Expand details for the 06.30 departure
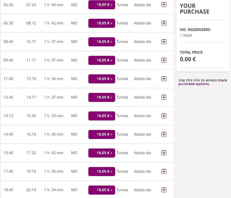 point(164,23)
